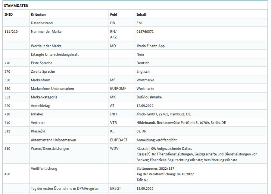Click the 'Klasse(n) 09: Aufgezeichnete Daten' line
The width and height of the screenshot is (271, 194).
point(164,149)
